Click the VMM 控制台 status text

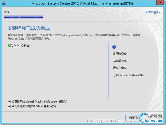pyautogui.click(x=20, y=46)
